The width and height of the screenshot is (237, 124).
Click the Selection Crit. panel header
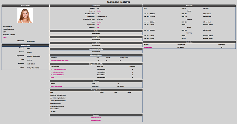point(25,45)
